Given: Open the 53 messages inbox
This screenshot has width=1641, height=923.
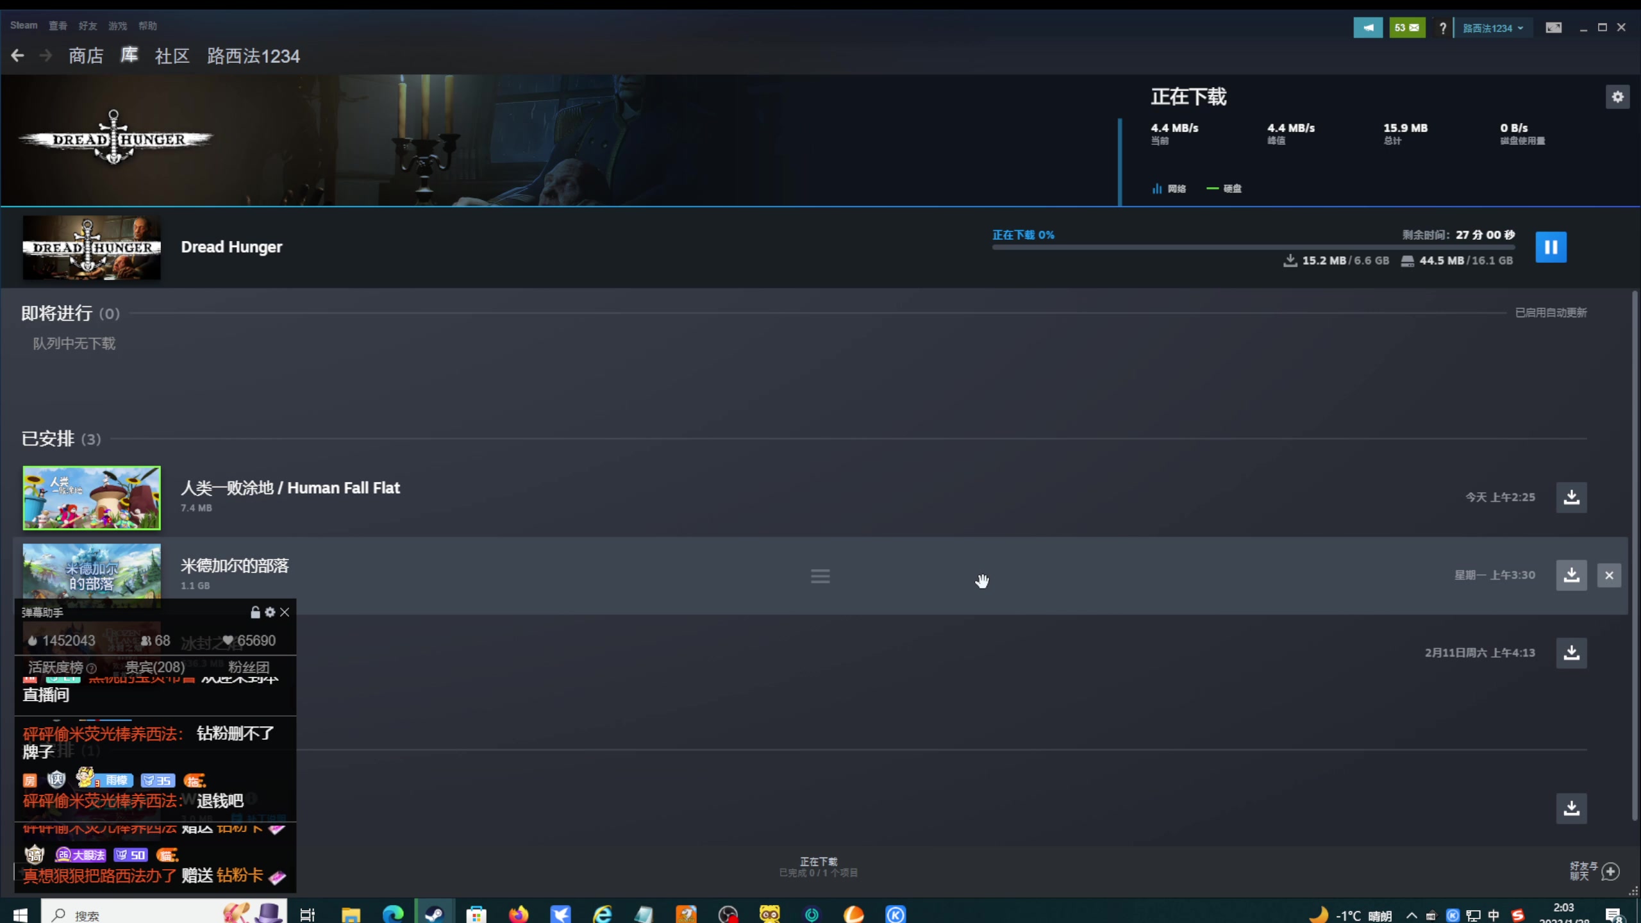Looking at the screenshot, I should coord(1407,28).
